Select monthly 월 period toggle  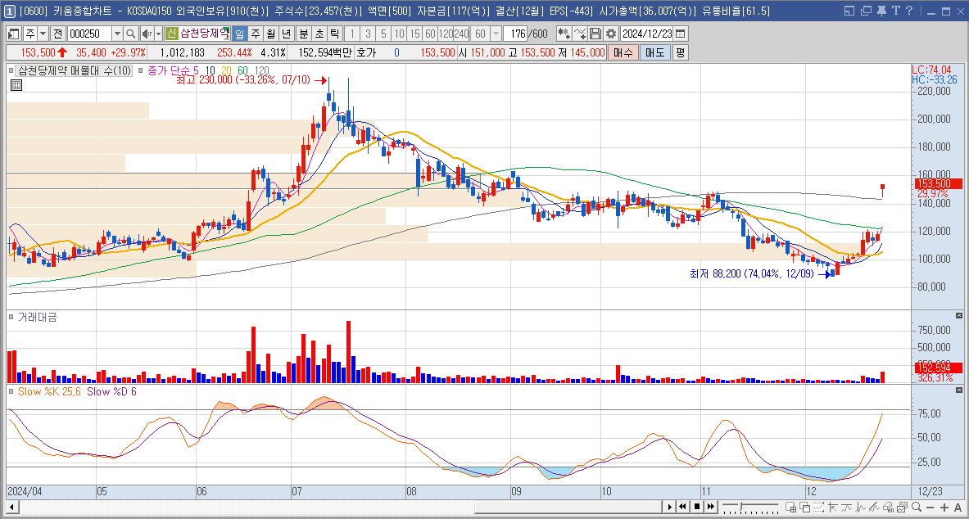(x=270, y=34)
